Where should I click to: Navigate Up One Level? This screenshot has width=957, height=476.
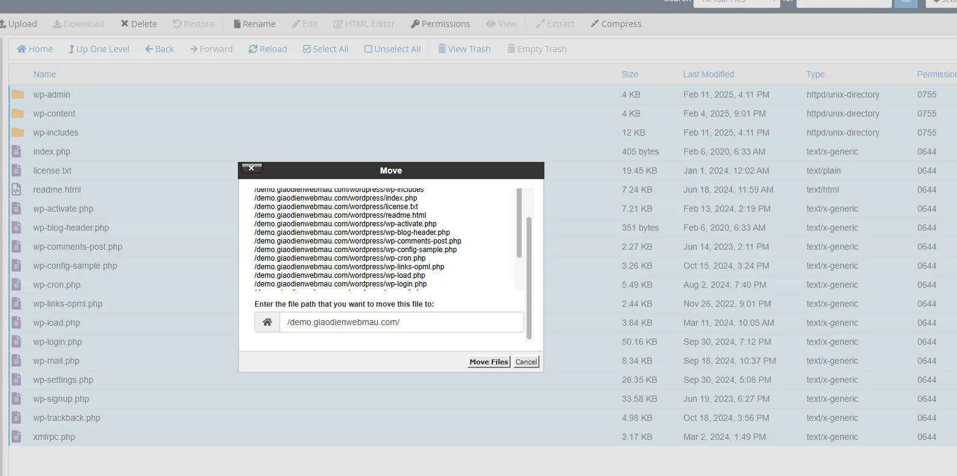99,49
